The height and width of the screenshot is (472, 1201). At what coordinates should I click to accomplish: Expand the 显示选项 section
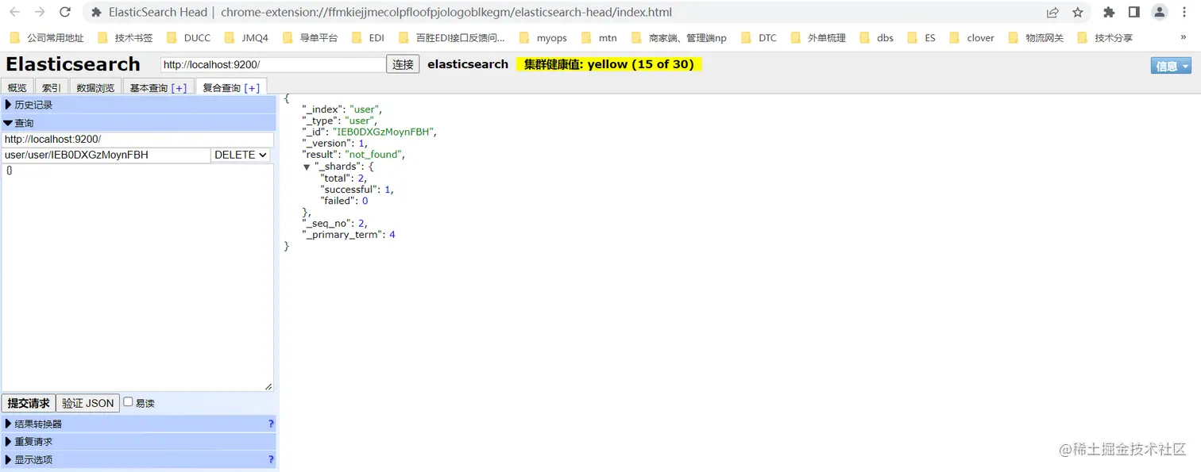[x=138, y=459]
